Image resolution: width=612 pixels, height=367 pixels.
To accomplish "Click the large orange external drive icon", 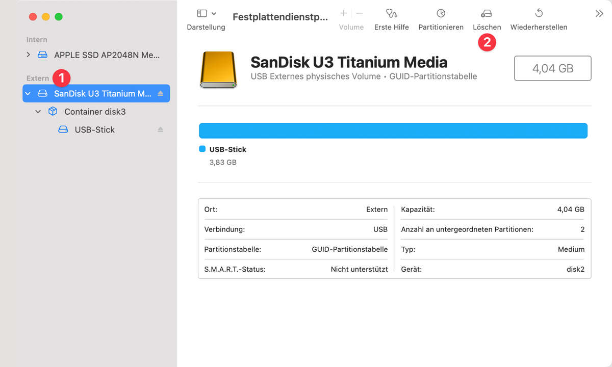I will (218, 69).
